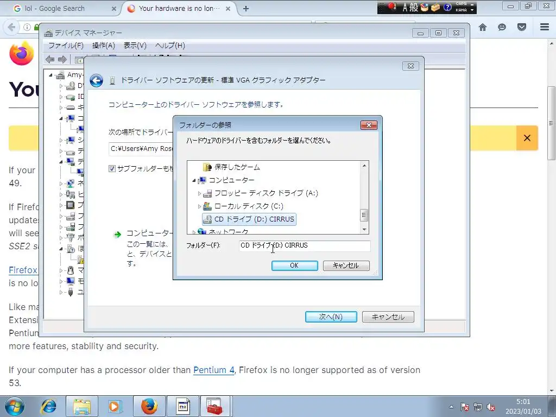The image size is (556, 417).
Task: Click Firefox site info icon
Action: pos(27,27)
